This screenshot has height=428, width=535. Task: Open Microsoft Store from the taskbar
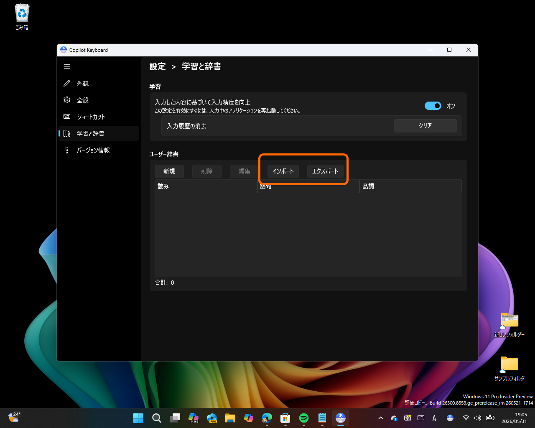pos(285,418)
